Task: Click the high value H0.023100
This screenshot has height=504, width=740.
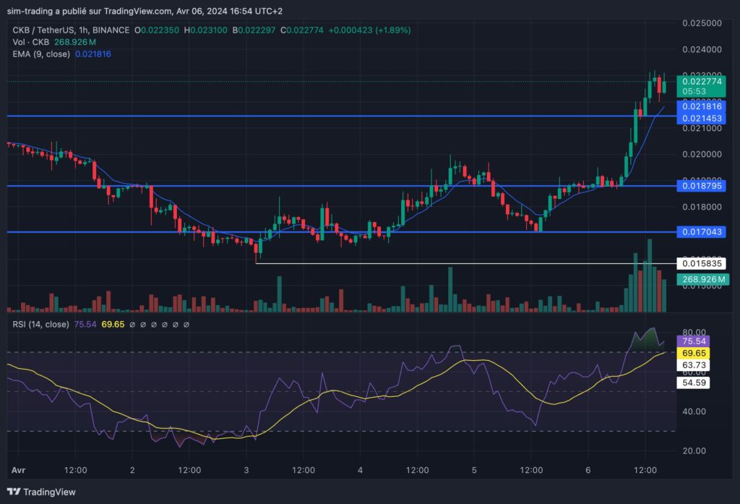Action: click(206, 30)
